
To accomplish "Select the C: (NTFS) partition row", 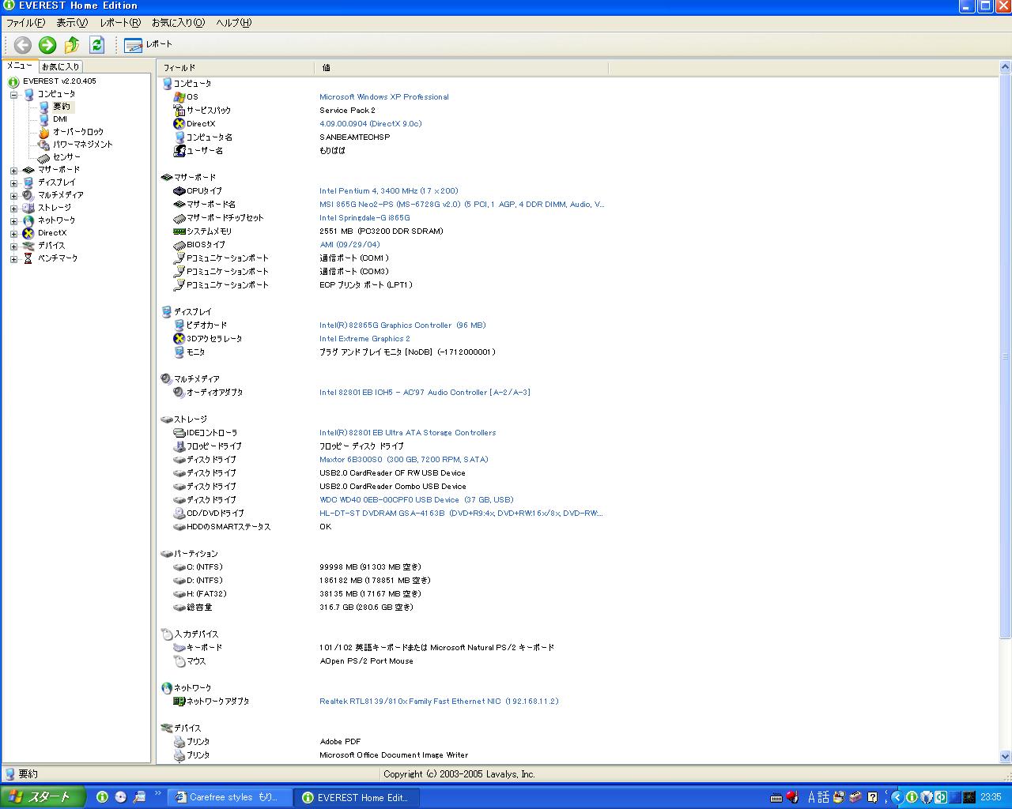I will click(x=205, y=567).
